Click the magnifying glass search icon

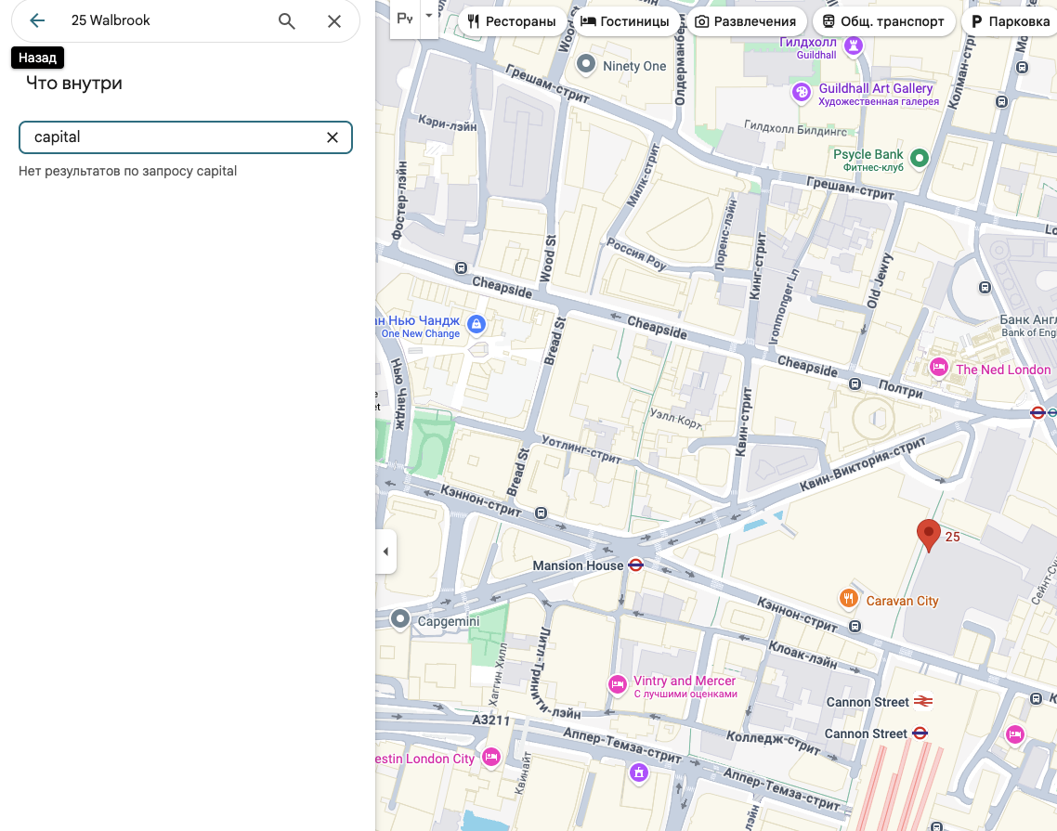[x=287, y=20]
